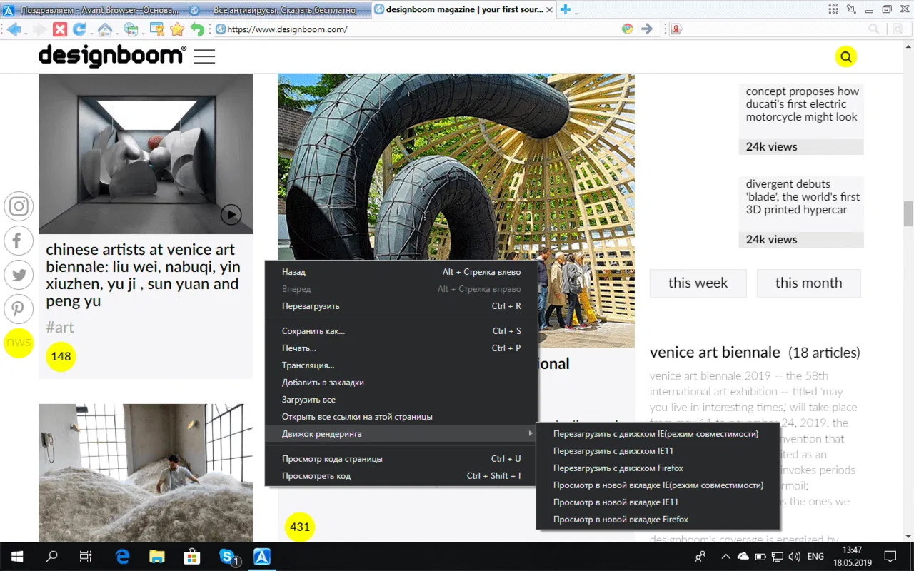Open the designboom hamburger menu
914x571 pixels.
[x=204, y=56]
